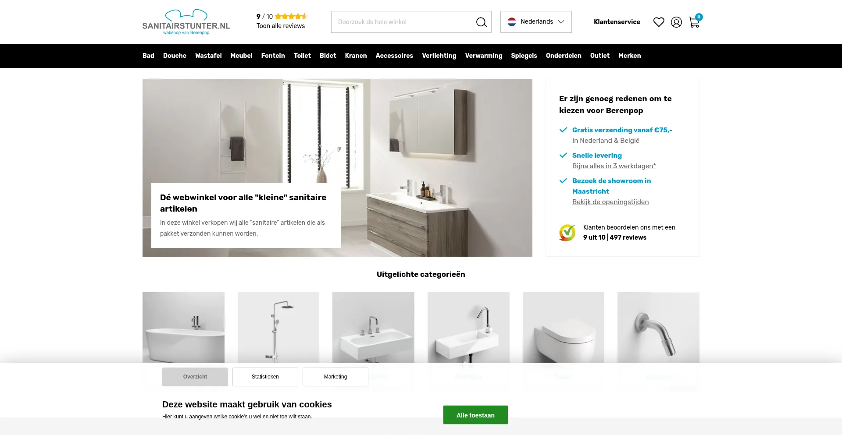Switch to the Statistieken cookie tab

coord(265,377)
